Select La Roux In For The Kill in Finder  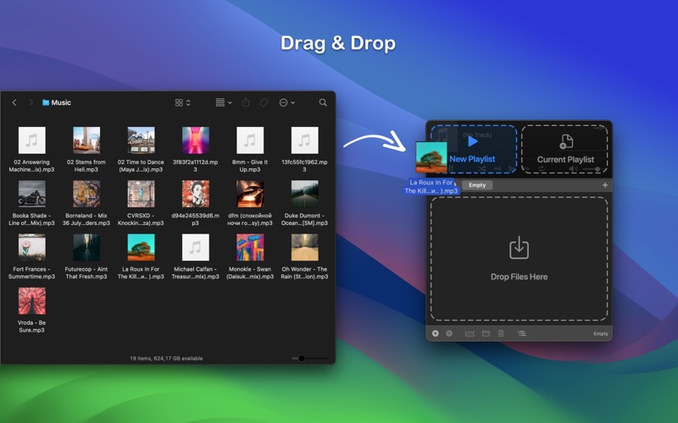pos(141,256)
